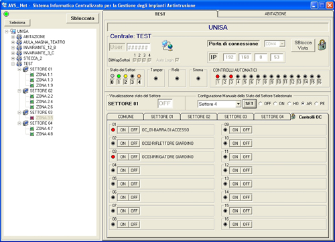The height and width of the screenshot is (242, 335).
Task: Toggle the Auto Login checkbox
Action: point(177,60)
